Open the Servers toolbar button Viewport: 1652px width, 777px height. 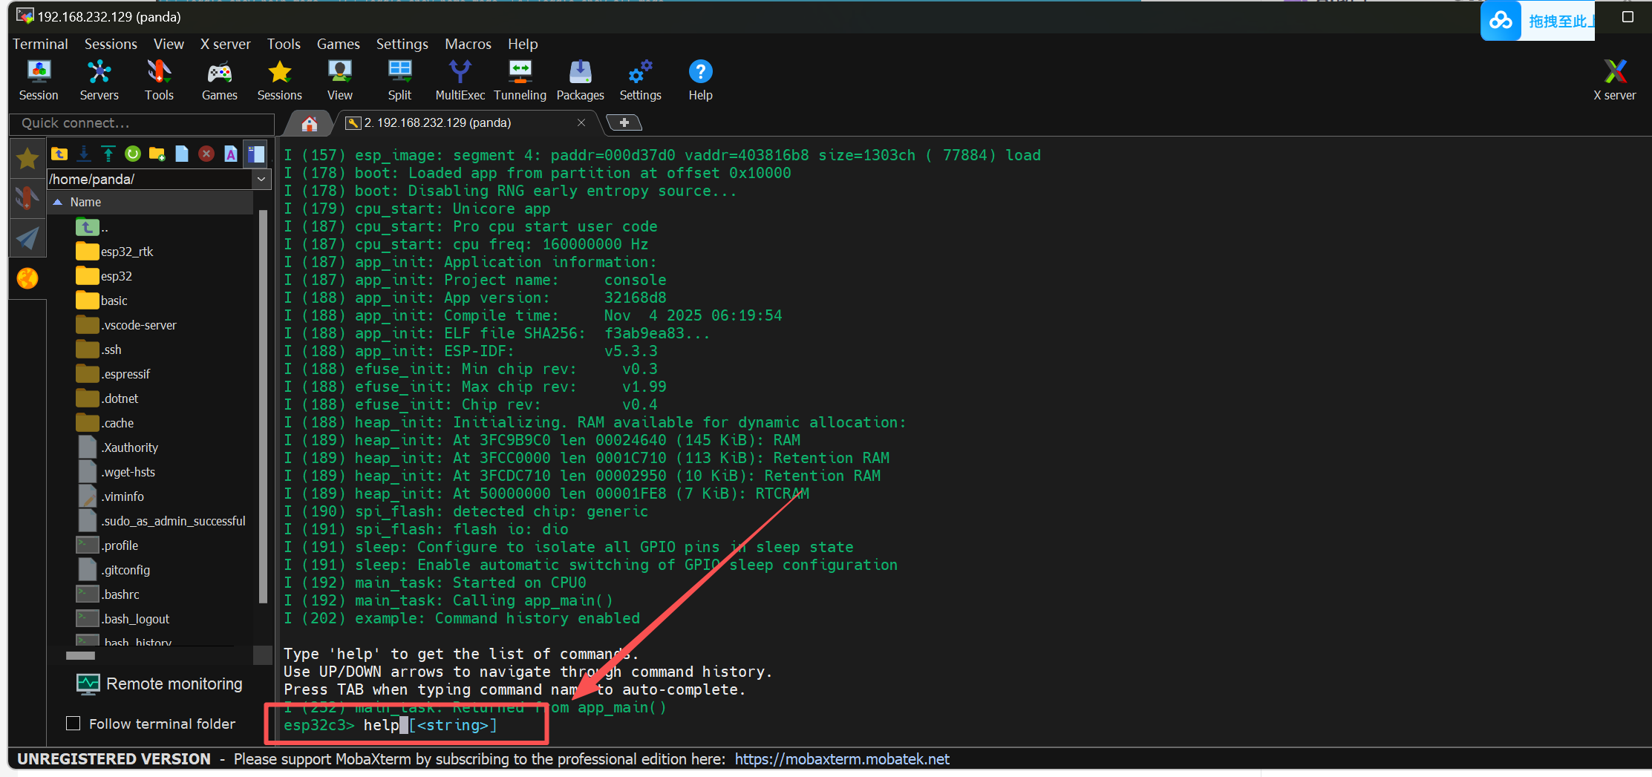(x=99, y=80)
